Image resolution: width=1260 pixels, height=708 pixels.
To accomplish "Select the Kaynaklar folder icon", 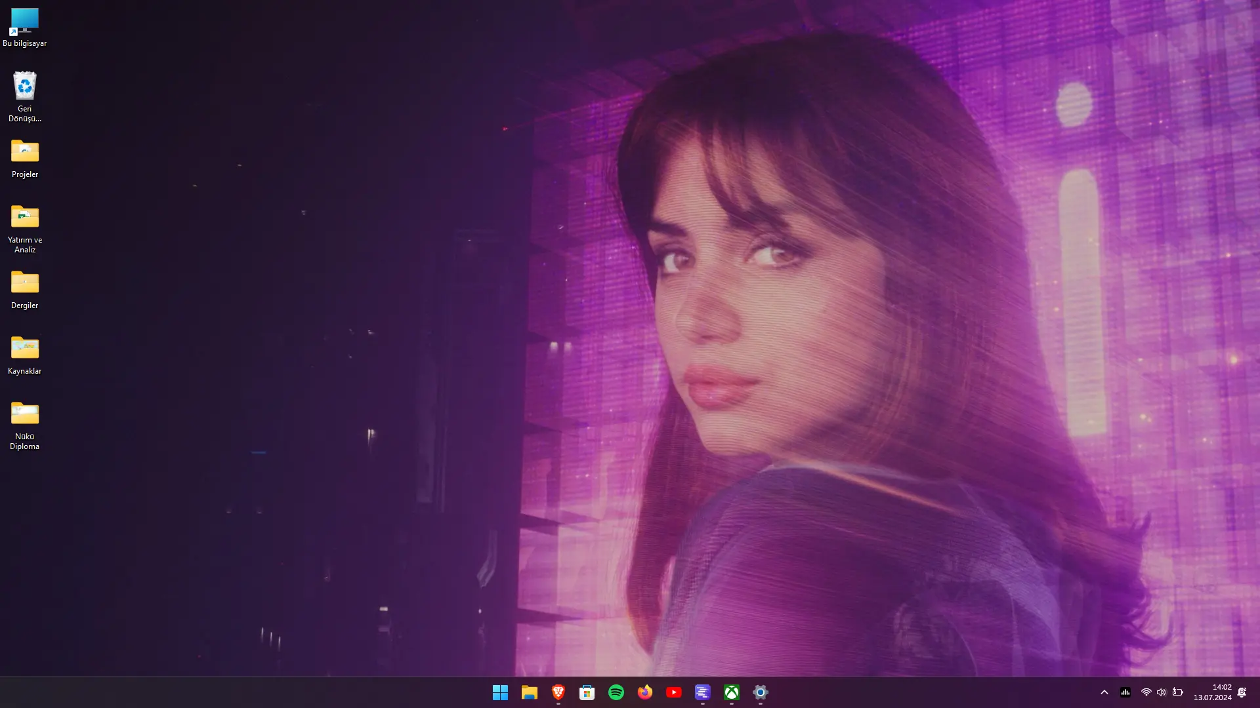I will (24, 355).
